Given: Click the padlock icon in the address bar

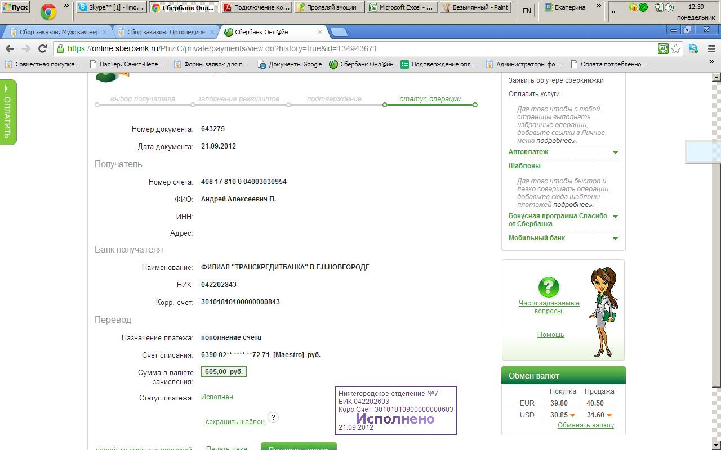Looking at the screenshot, I should click(x=60, y=48).
